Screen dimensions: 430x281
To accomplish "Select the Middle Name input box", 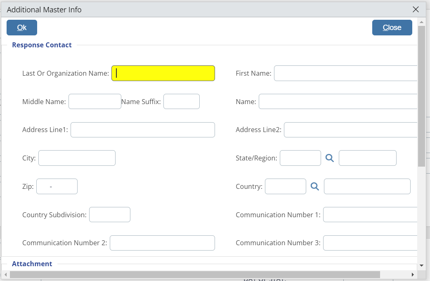I will point(95,102).
